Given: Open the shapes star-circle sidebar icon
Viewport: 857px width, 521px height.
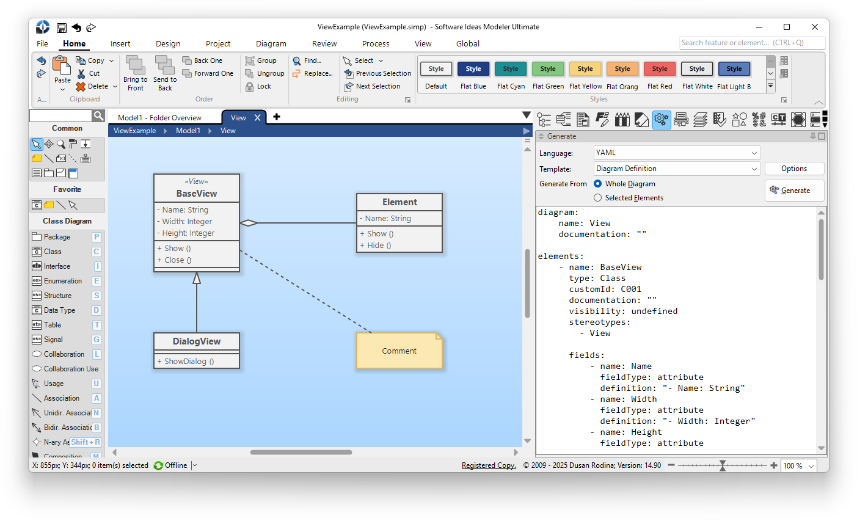Looking at the screenshot, I should (740, 119).
